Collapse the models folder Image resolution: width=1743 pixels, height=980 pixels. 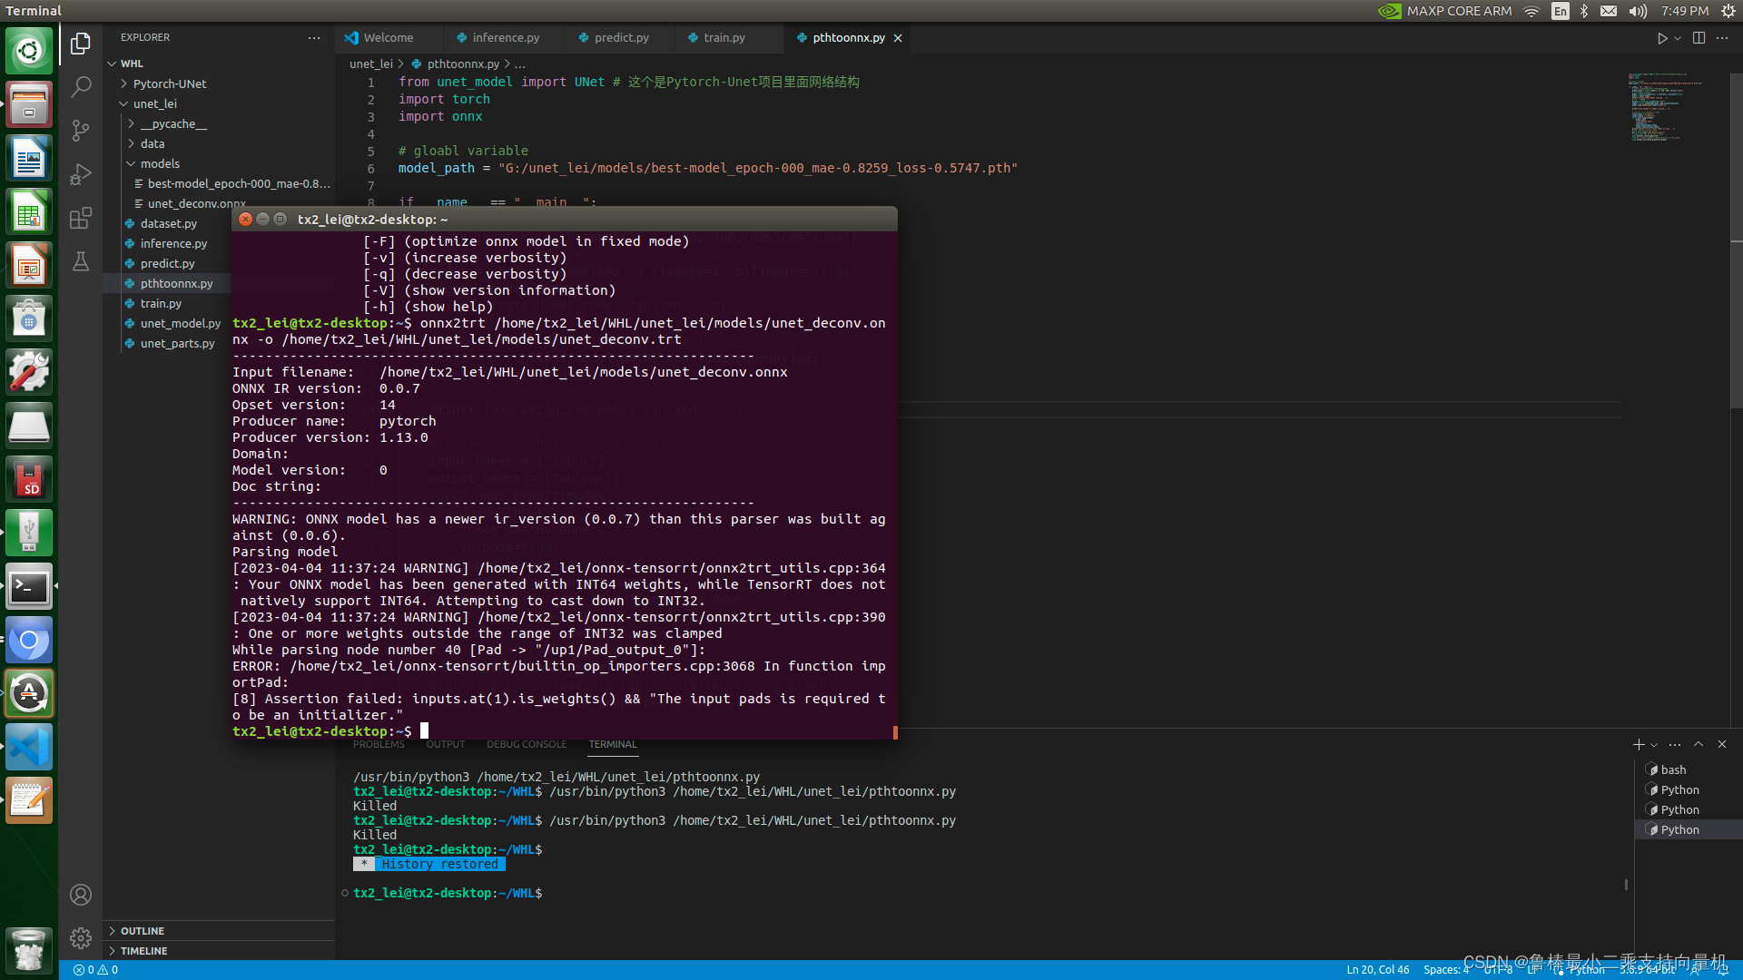(x=160, y=163)
